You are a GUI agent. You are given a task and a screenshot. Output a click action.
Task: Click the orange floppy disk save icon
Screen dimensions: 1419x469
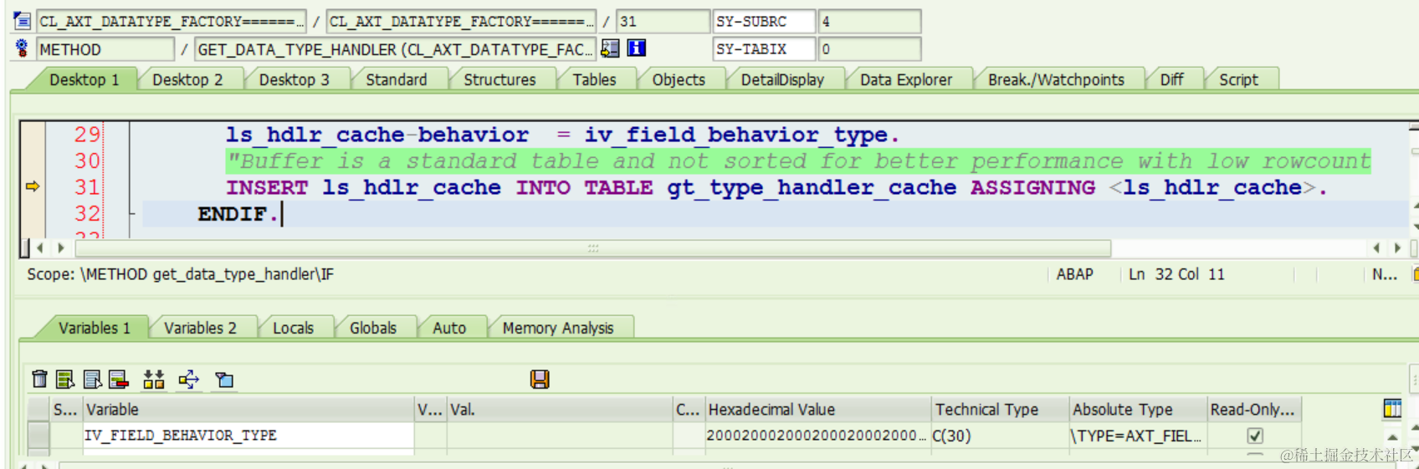click(x=540, y=380)
